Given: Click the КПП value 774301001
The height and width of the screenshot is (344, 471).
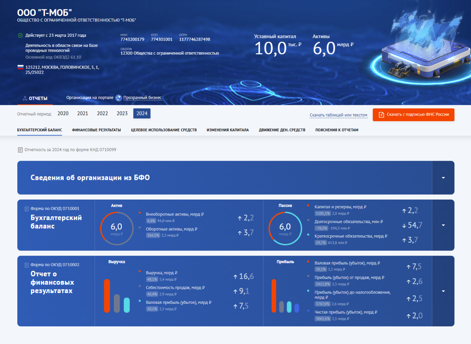Looking at the screenshot, I should pyautogui.click(x=162, y=39).
